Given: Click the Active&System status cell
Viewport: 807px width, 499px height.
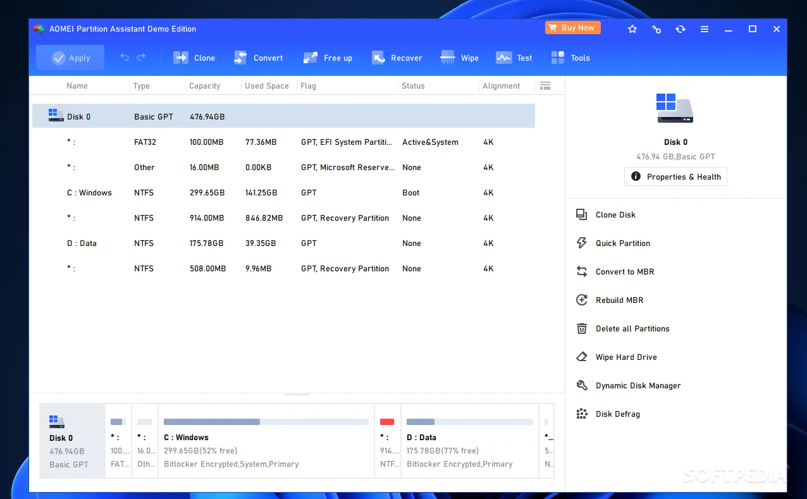Looking at the screenshot, I should tap(430, 142).
